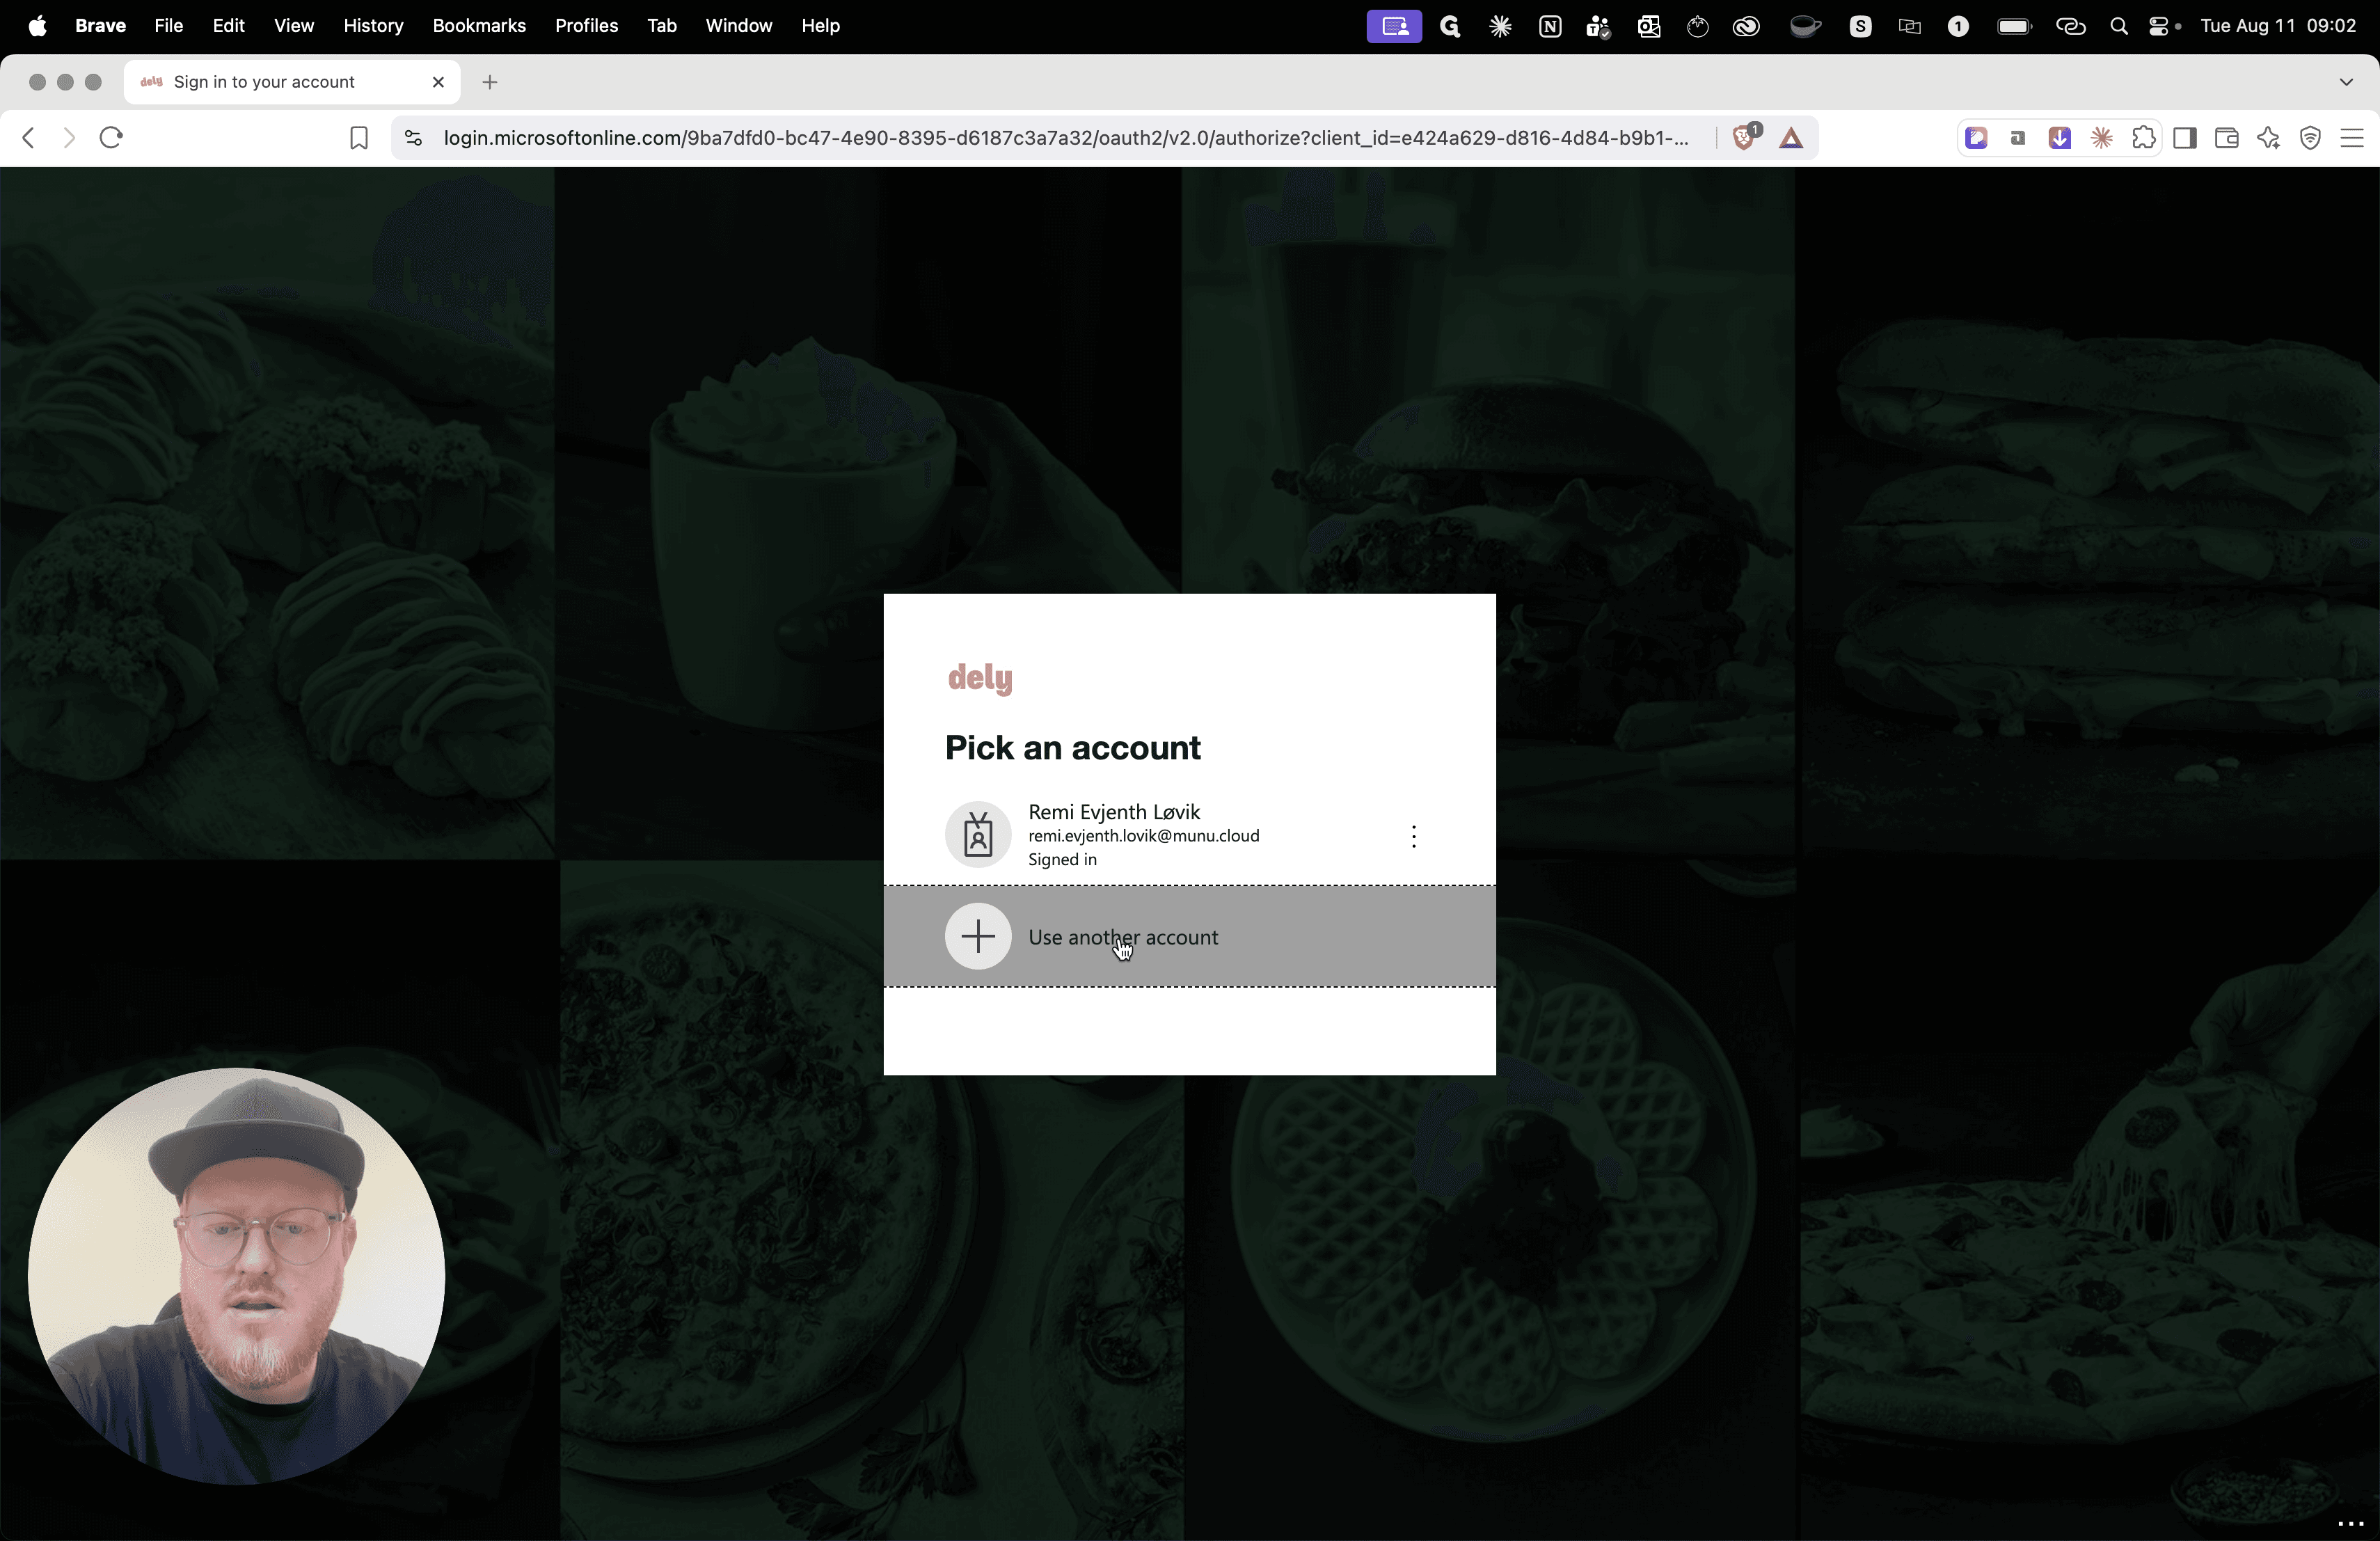Click the dely logo
This screenshot has height=1541, width=2380.
pyautogui.click(x=980, y=679)
